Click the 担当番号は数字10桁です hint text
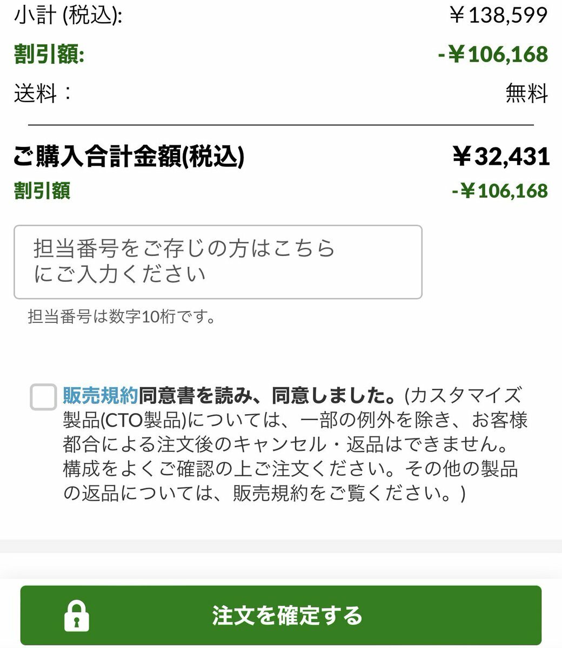Image resolution: width=562 pixels, height=648 pixels. pyautogui.click(x=122, y=317)
